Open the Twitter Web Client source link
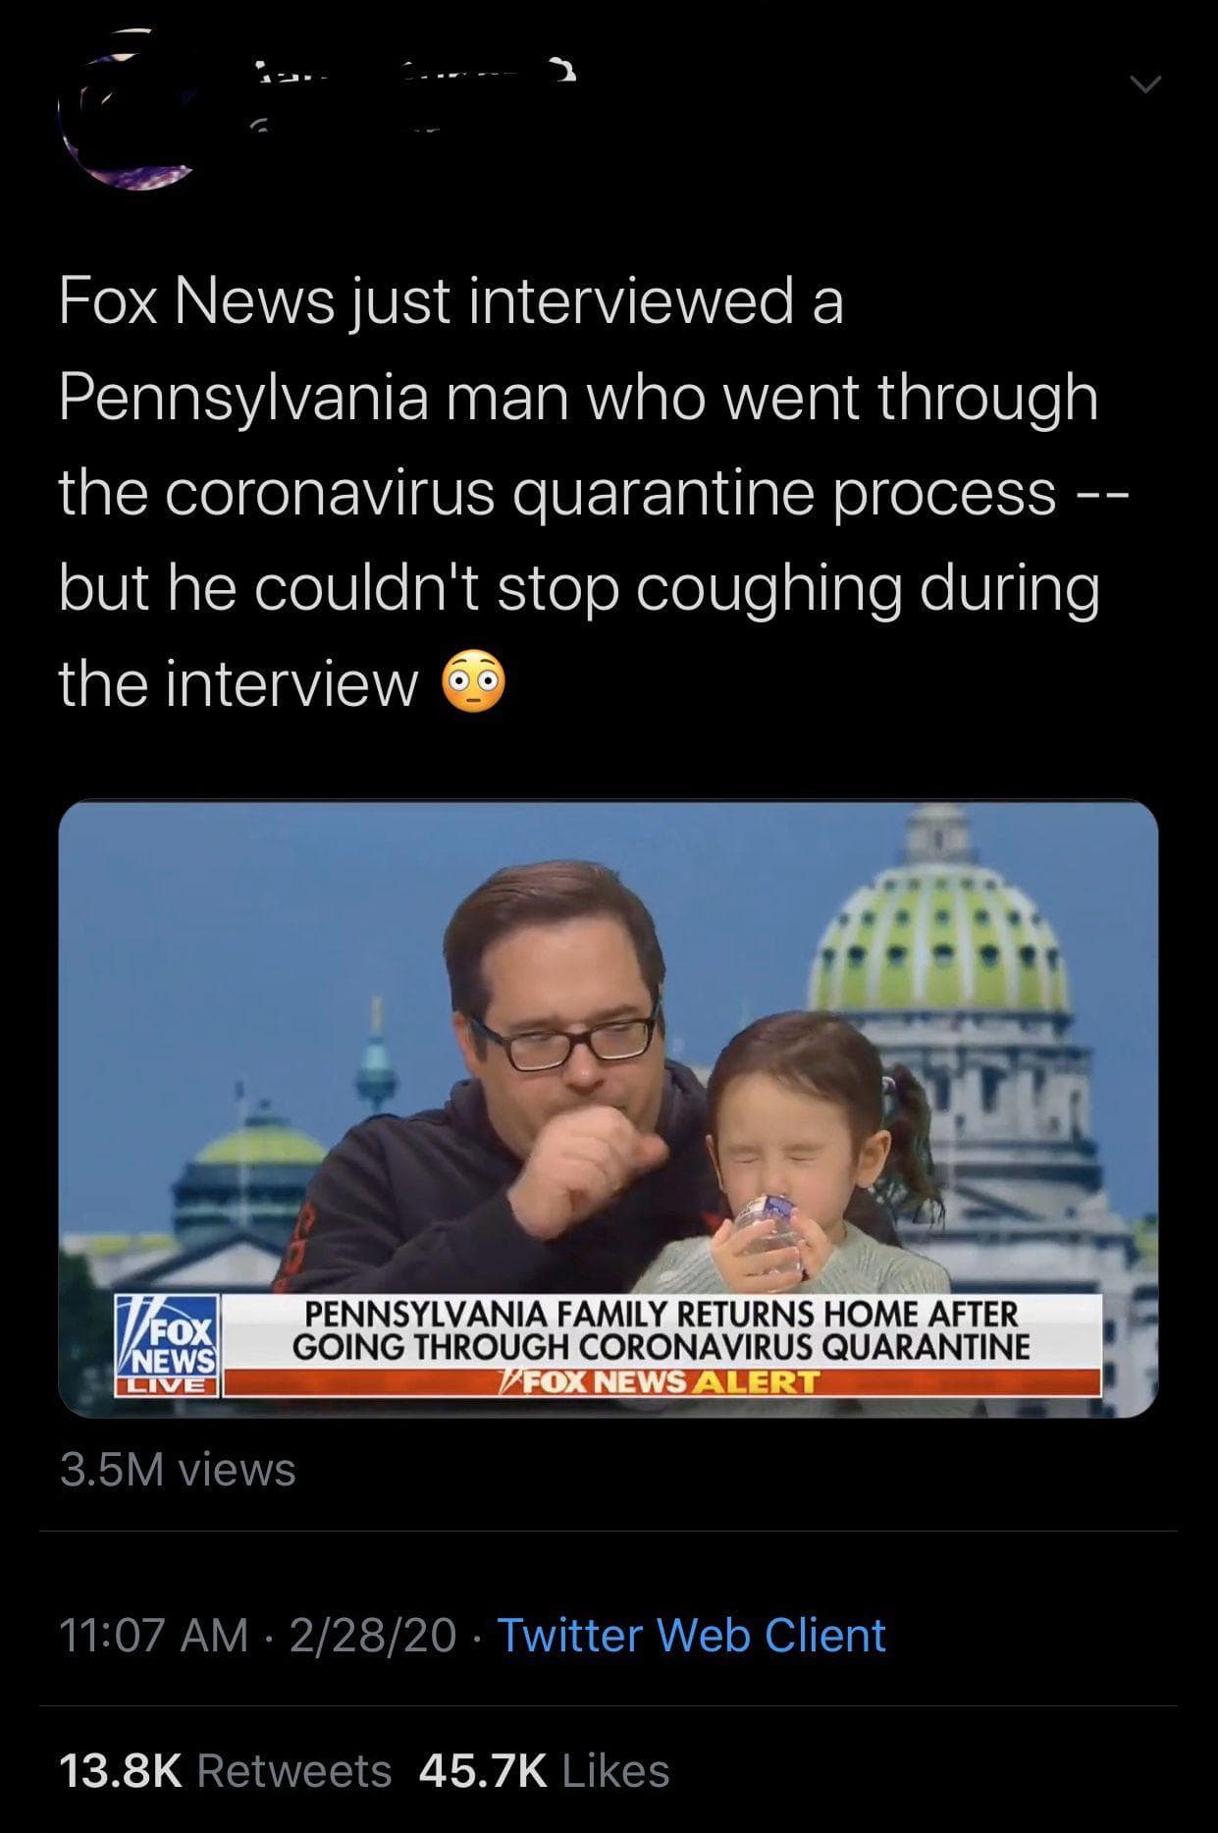1218x1833 pixels. coord(692,1635)
